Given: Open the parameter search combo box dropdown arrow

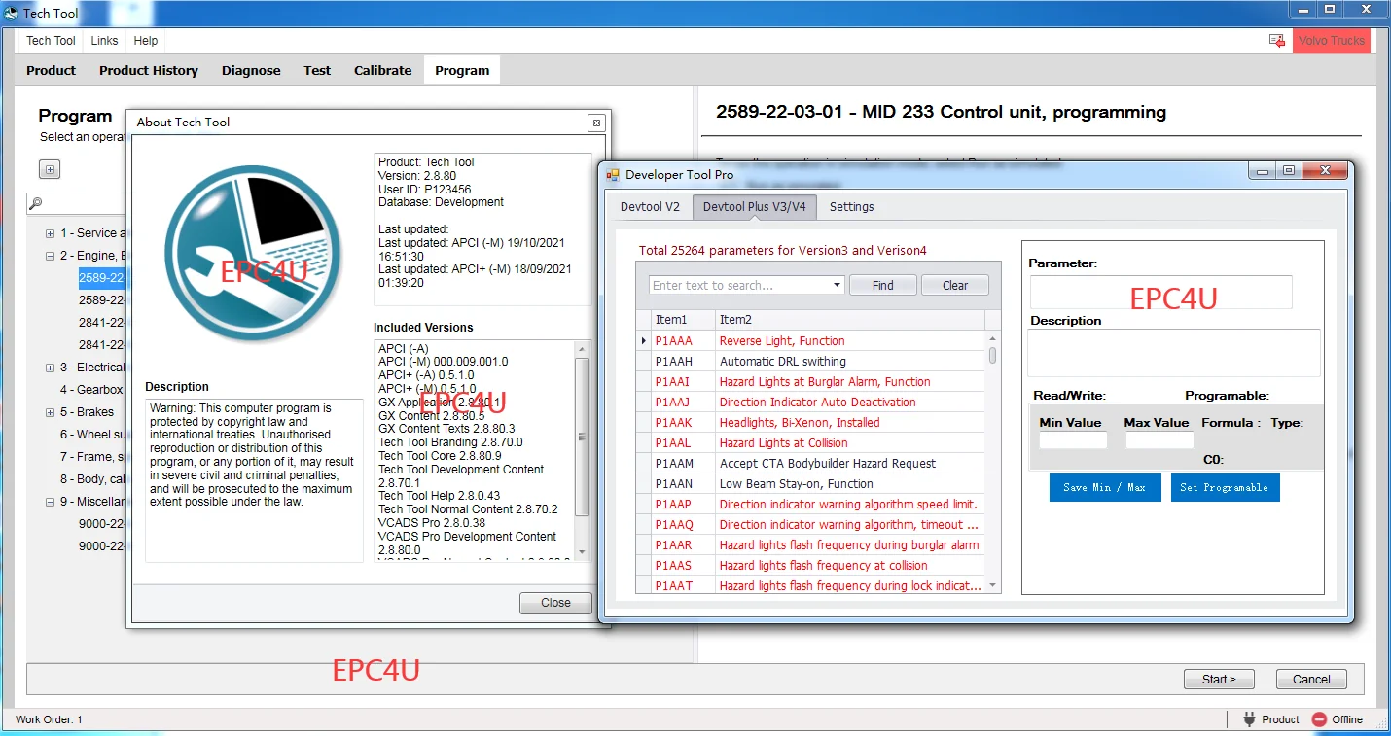Looking at the screenshot, I should 838,286.
